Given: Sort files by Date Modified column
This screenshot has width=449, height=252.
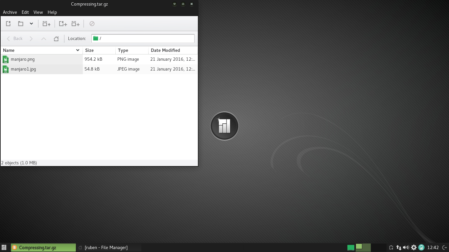Looking at the screenshot, I should pos(173,50).
